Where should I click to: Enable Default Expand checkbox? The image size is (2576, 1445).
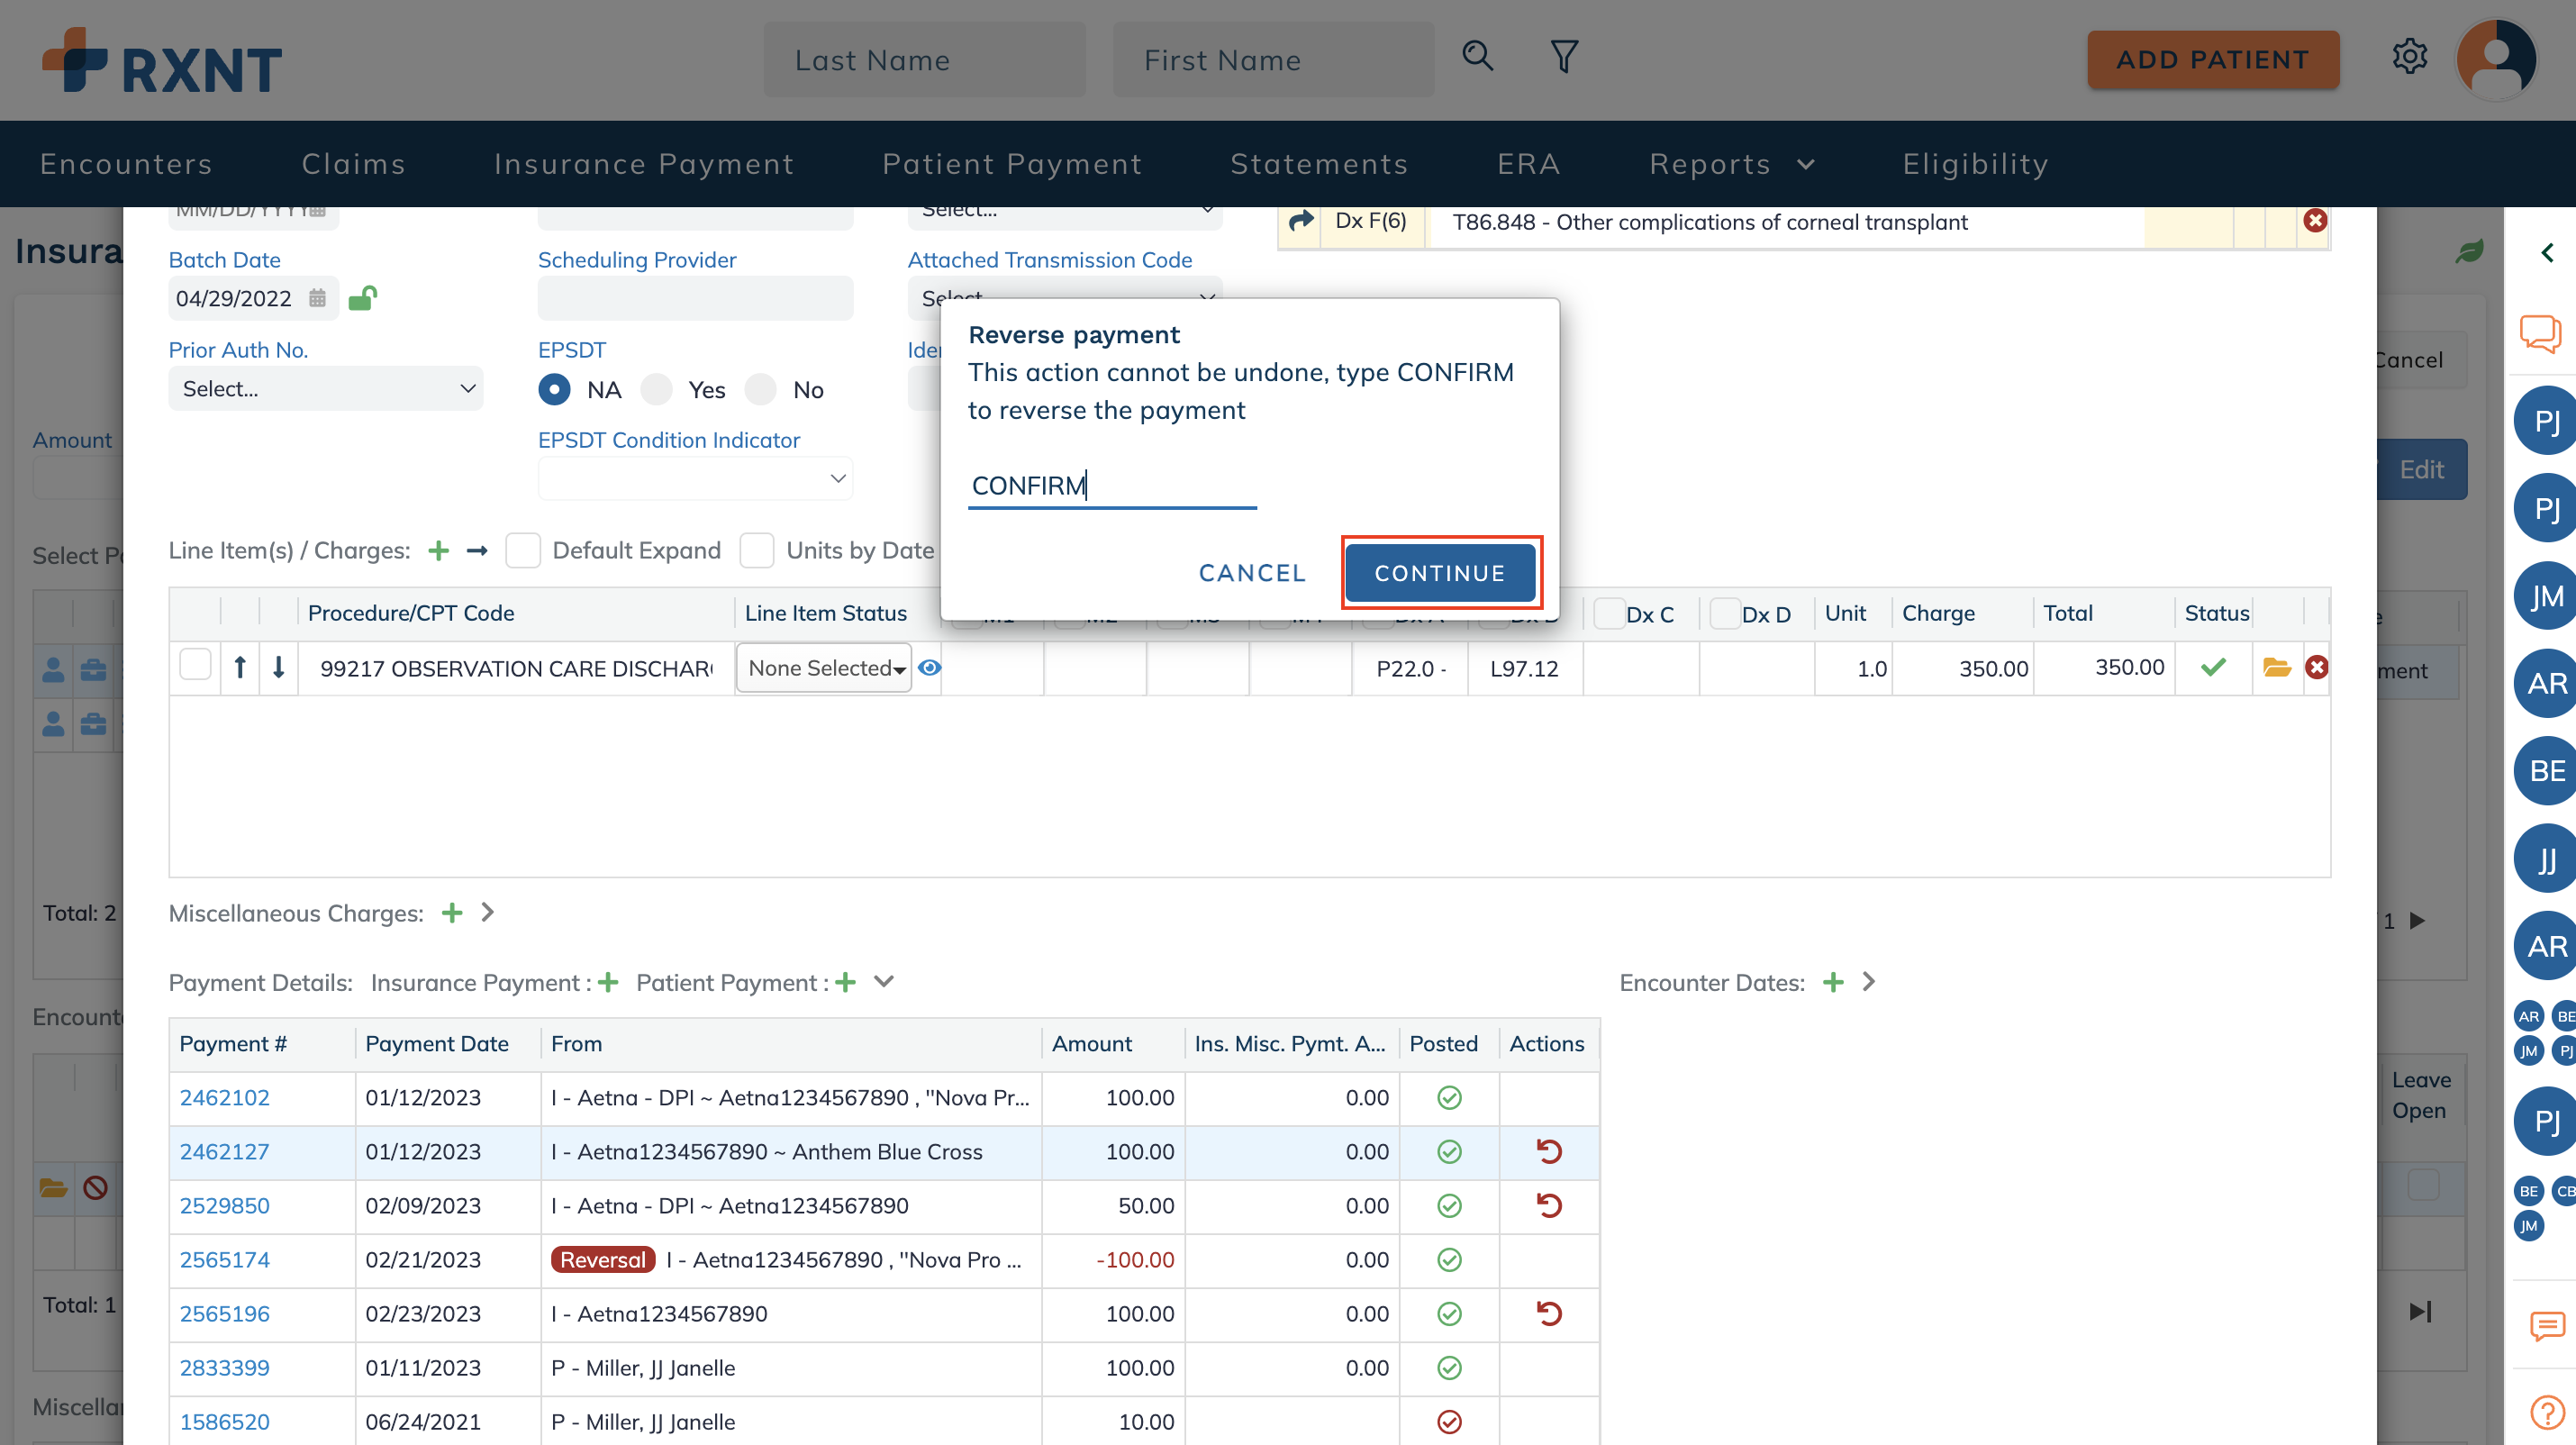522,550
